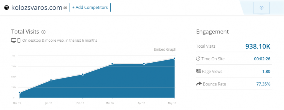Click the stopwatch icon for Time On Site
This screenshot has height=110, width=284.
(x=198, y=58)
